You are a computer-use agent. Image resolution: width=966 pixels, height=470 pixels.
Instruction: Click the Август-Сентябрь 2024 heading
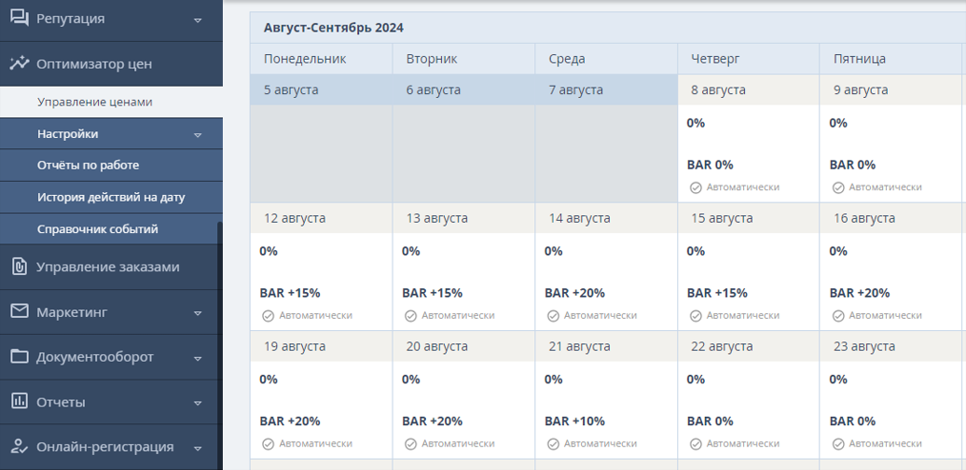point(333,28)
